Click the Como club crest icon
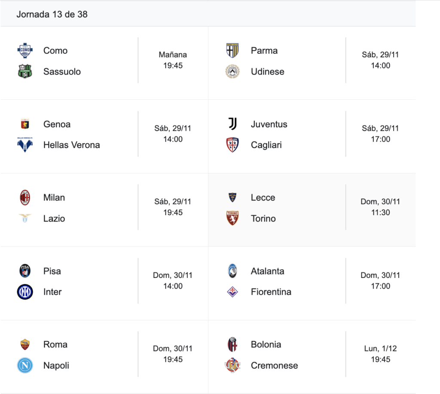Viewport: 440px width, 394px height. (x=25, y=51)
